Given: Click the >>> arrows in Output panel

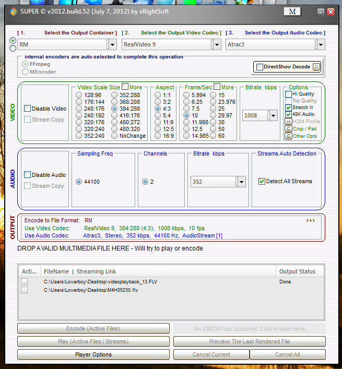Looking at the screenshot, I should pyautogui.click(x=310, y=221).
